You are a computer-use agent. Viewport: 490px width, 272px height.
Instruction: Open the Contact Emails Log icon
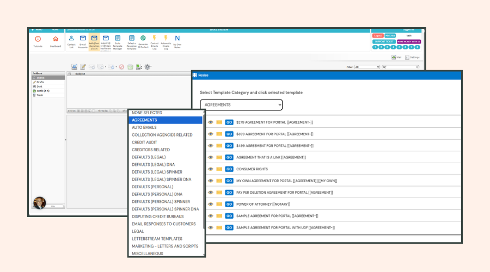[x=155, y=38]
